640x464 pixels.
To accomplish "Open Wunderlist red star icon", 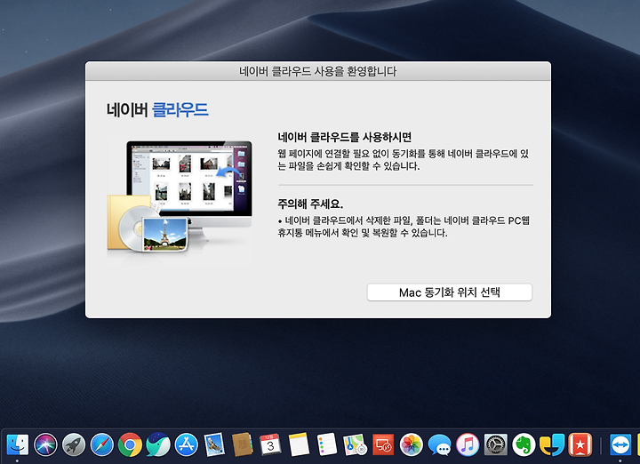I will pos(580,444).
